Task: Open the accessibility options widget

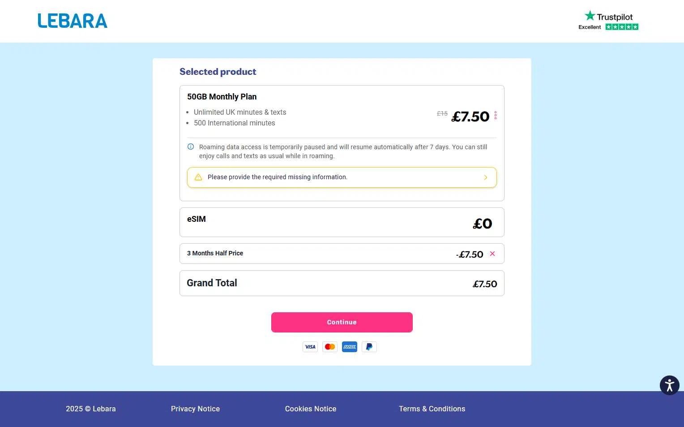Action: (x=669, y=385)
